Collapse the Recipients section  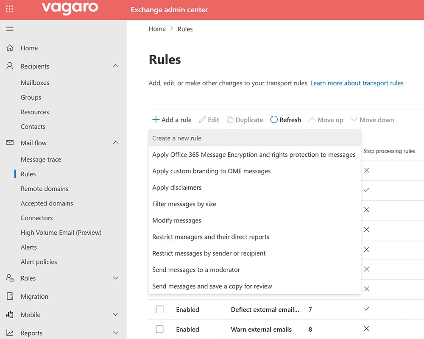tap(115, 66)
